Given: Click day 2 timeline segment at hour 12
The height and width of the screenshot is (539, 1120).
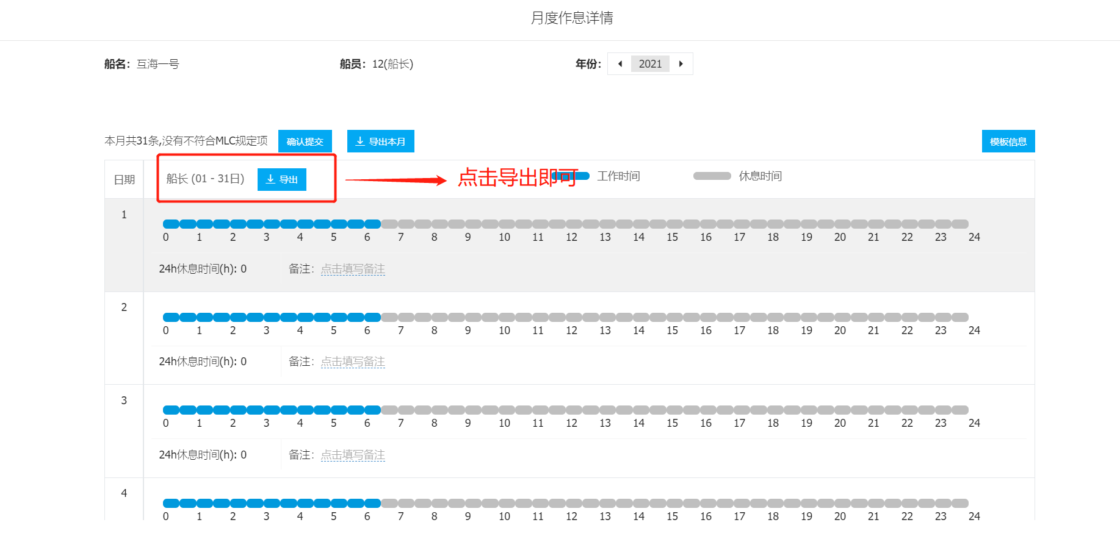Looking at the screenshot, I should click(x=574, y=317).
